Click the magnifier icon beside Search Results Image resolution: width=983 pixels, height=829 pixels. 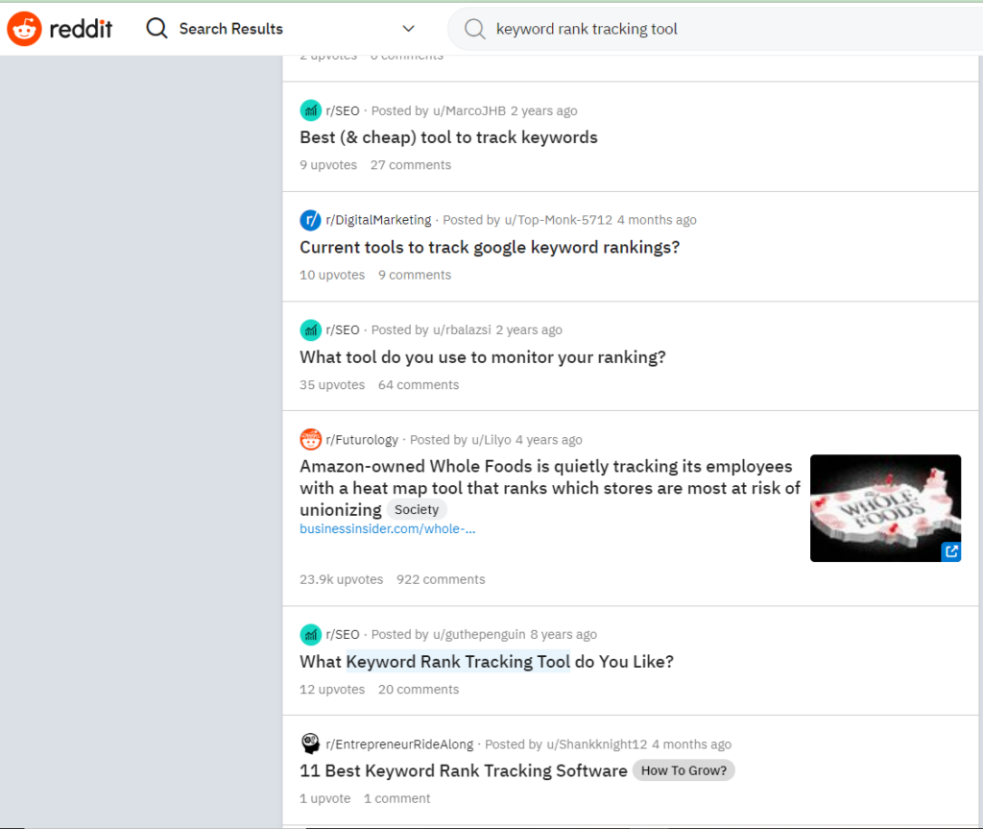pos(156,28)
